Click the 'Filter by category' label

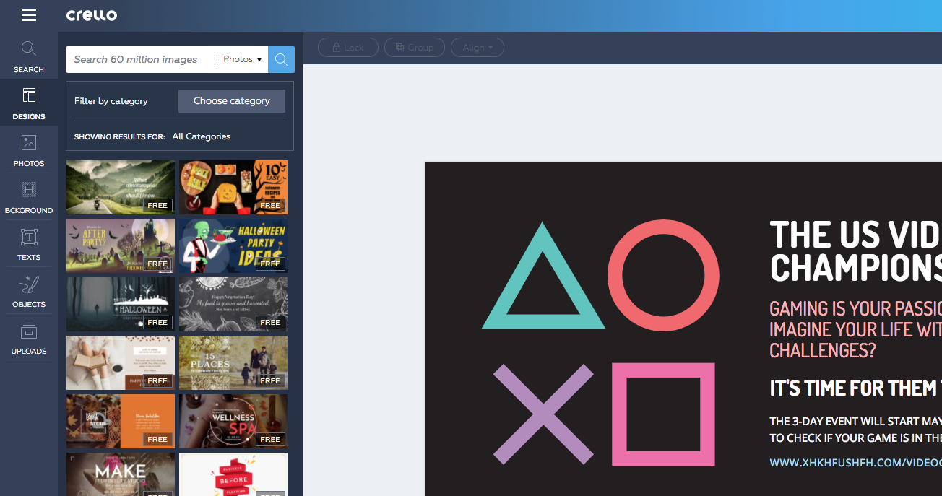111,101
